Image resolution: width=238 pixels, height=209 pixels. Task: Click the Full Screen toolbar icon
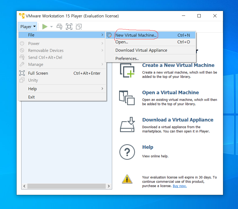(69, 27)
